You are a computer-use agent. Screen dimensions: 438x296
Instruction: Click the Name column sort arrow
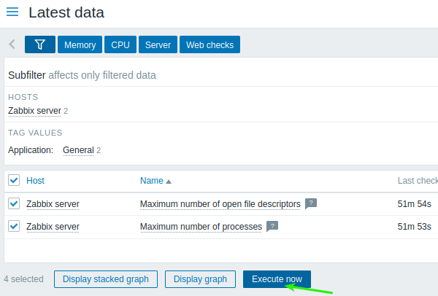(x=169, y=182)
